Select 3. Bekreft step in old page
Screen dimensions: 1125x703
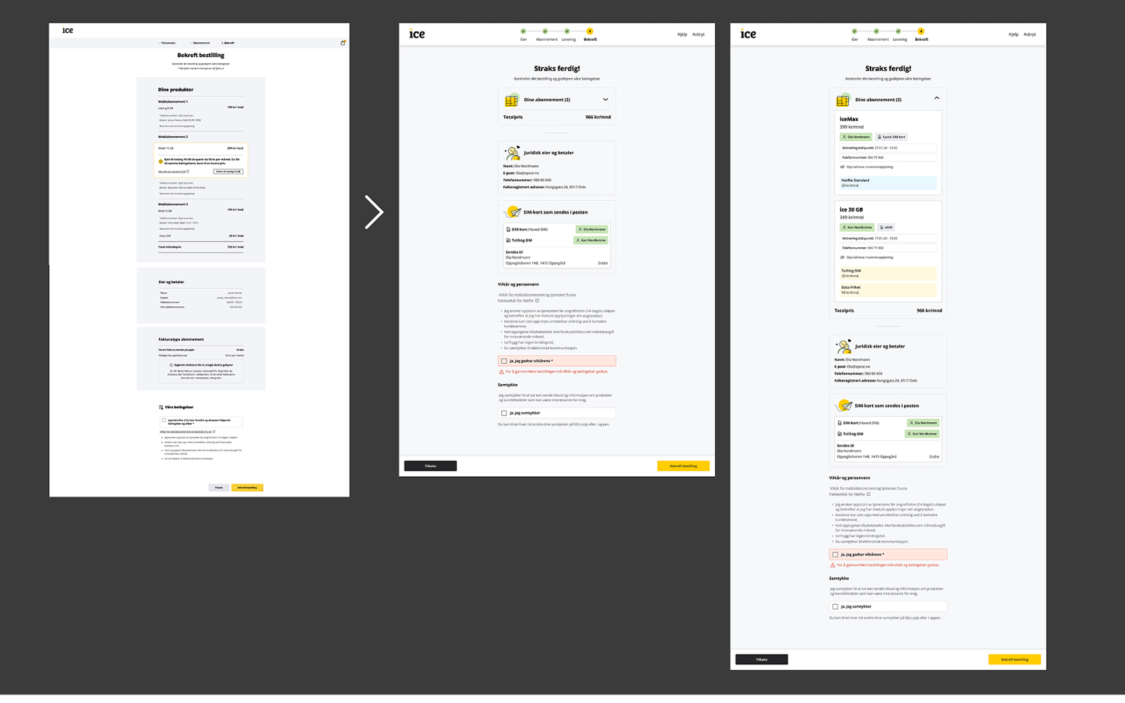click(x=228, y=43)
